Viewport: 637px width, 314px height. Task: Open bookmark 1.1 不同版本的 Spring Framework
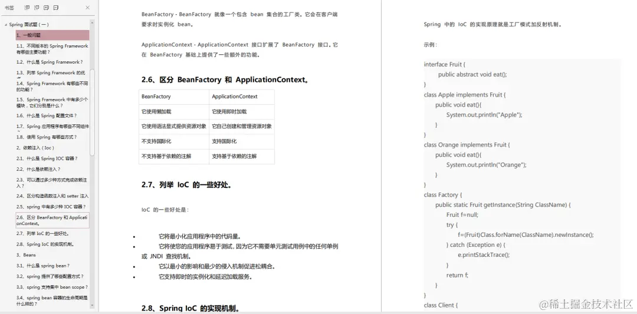52,49
